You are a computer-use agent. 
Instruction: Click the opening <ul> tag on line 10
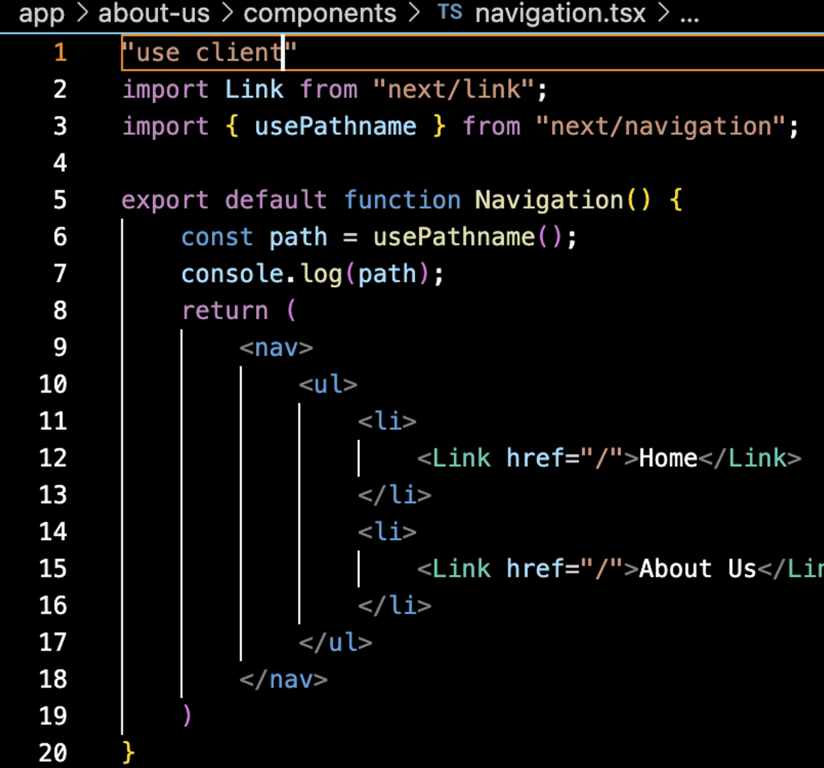tap(328, 384)
